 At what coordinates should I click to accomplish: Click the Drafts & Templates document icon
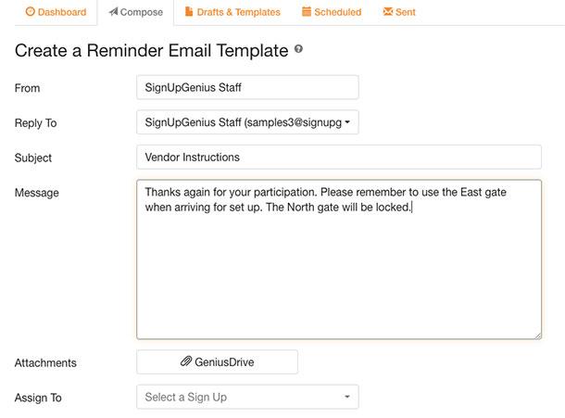coord(189,11)
